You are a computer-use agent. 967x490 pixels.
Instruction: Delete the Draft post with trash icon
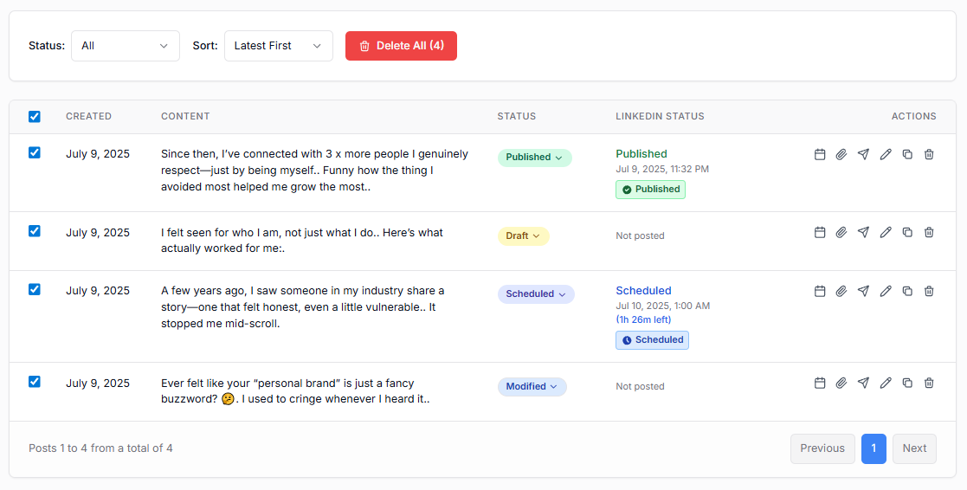[929, 232]
